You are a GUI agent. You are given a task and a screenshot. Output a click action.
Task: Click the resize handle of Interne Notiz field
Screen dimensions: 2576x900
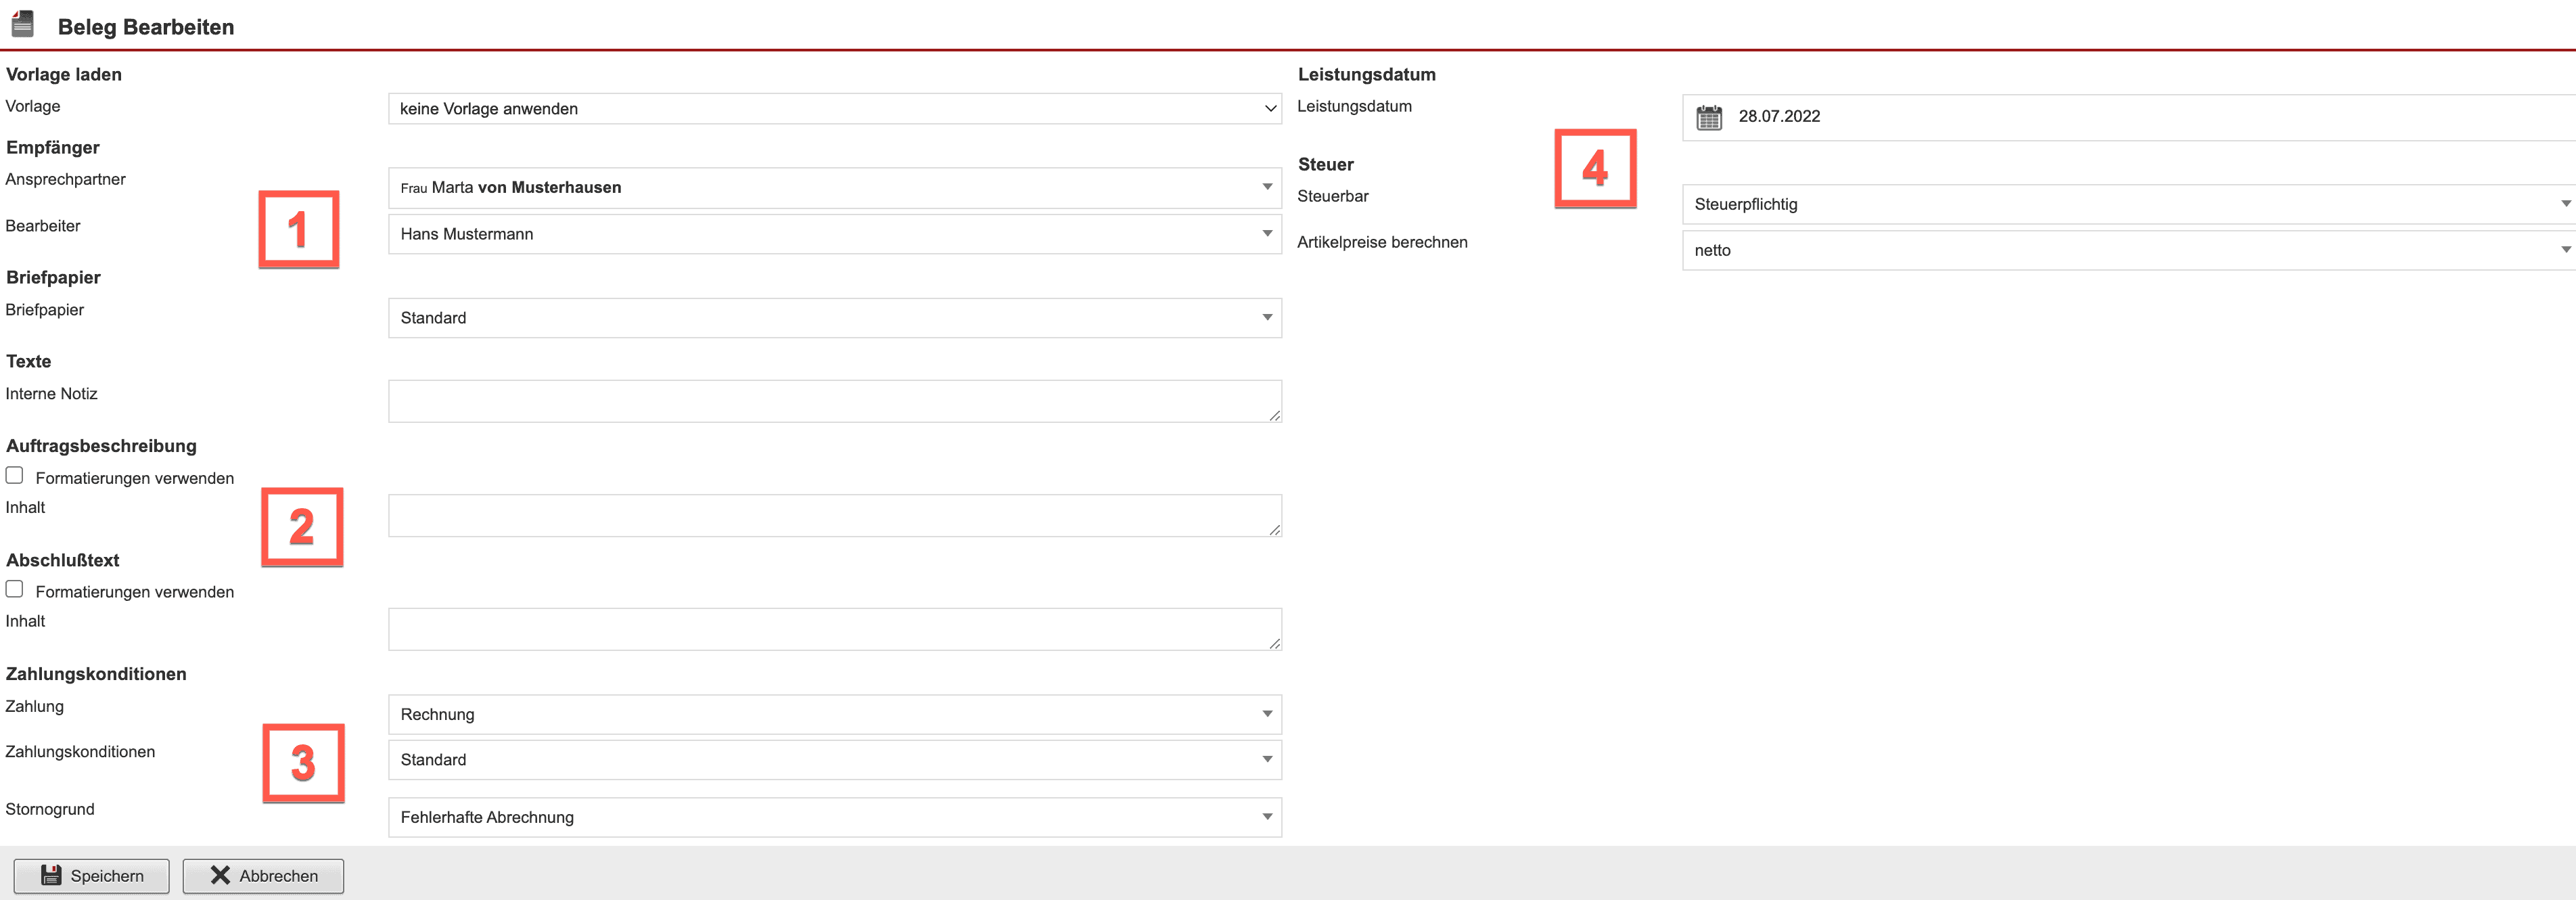[1274, 415]
